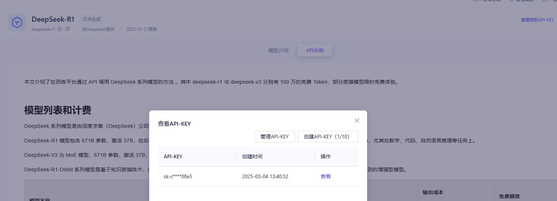The image size is (557, 201).
Task: Click the 查看API-KEY dialog title
Action: point(174,123)
